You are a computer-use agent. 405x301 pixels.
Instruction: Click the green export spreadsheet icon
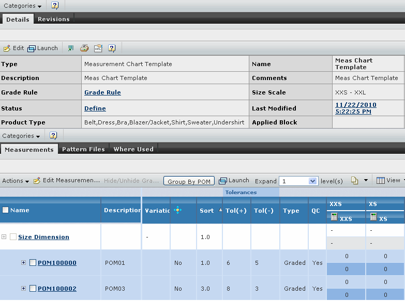pyautogui.click(x=70, y=48)
